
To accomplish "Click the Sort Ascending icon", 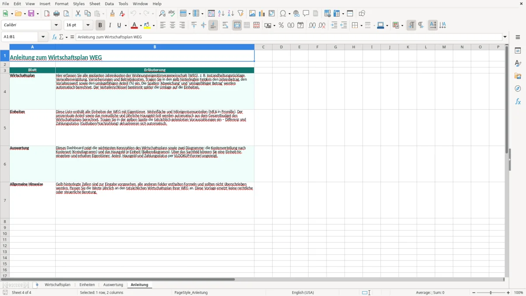I will (x=221, y=14).
